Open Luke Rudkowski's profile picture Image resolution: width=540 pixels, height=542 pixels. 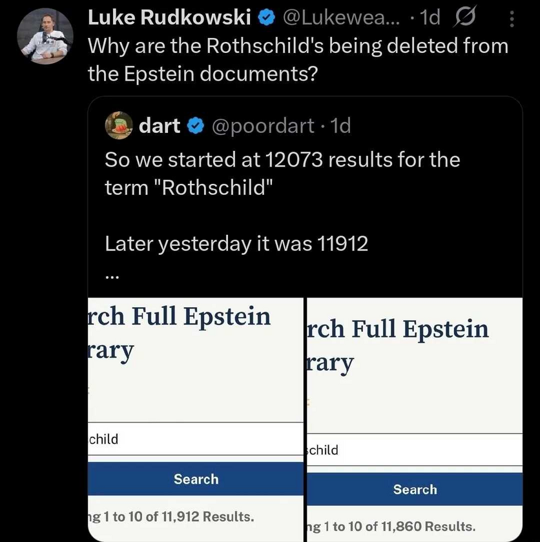click(43, 36)
